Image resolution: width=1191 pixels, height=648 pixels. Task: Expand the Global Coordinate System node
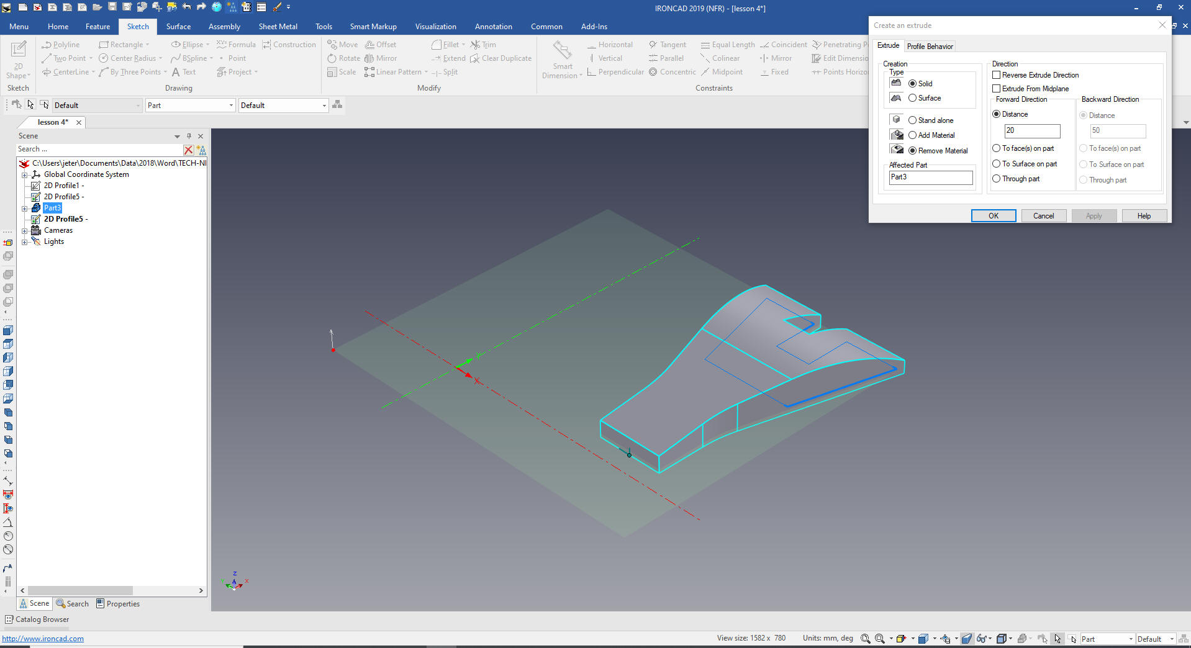click(x=25, y=174)
